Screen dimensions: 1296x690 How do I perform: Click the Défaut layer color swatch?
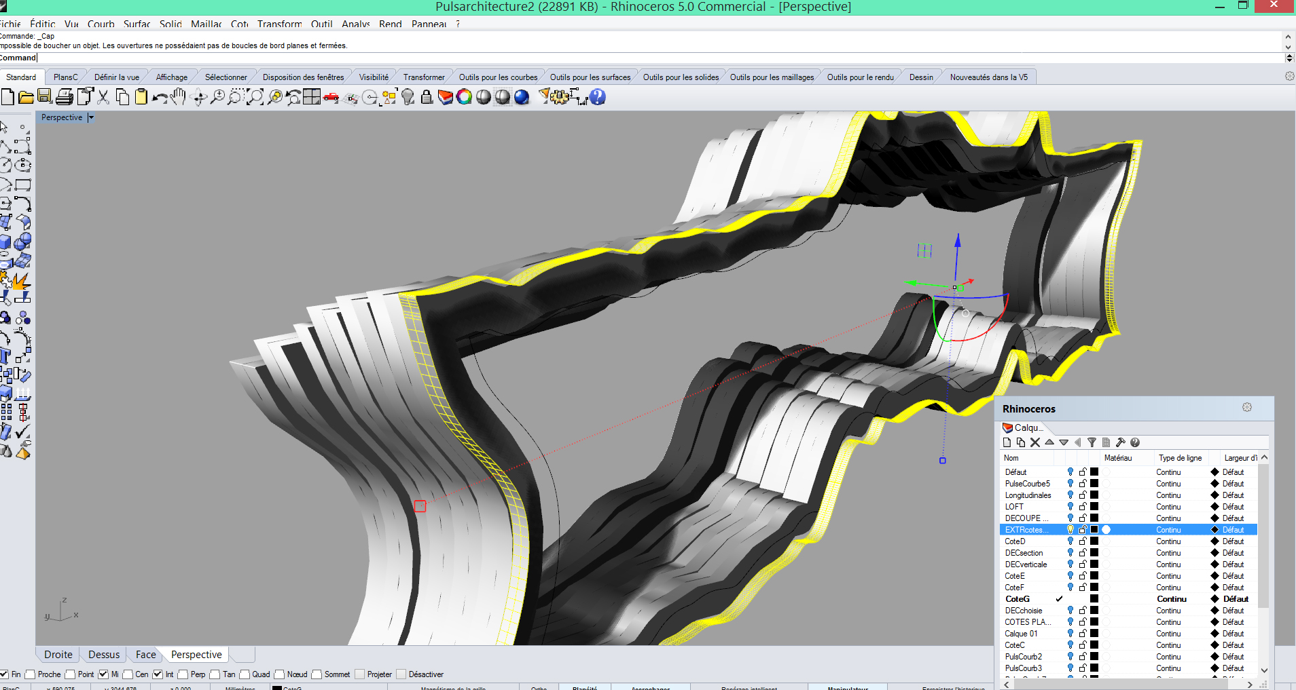pyautogui.click(x=1094, y=472)
